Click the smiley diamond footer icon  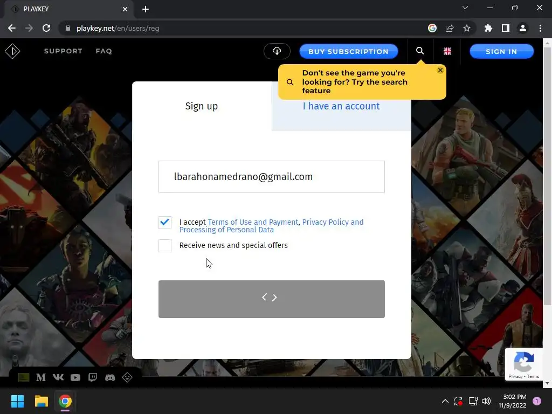pos(127,377)
